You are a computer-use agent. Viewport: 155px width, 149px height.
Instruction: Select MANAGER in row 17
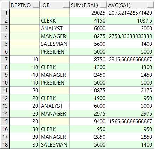pos(55,137)
